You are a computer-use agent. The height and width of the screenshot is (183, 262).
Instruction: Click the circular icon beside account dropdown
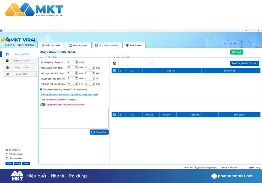pyautogui.click(x=114, y=63)
